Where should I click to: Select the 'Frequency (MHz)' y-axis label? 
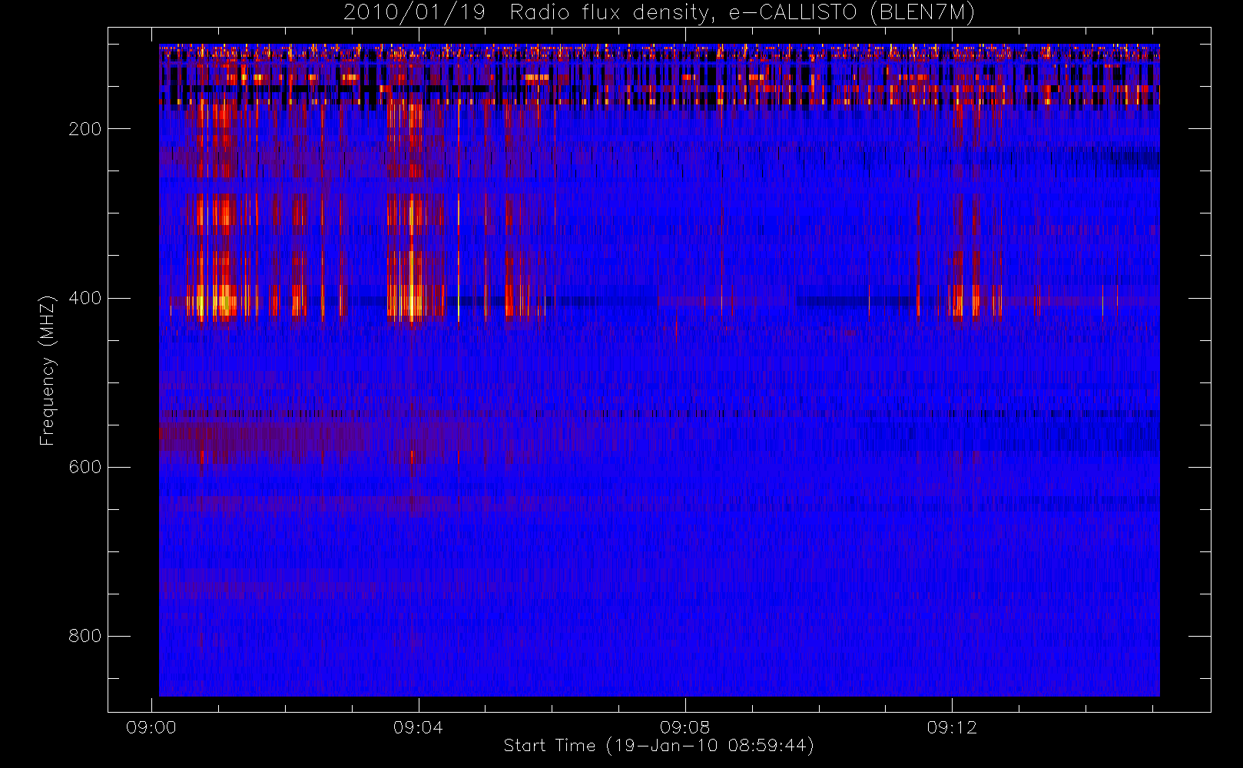click(x=48, y=370)
